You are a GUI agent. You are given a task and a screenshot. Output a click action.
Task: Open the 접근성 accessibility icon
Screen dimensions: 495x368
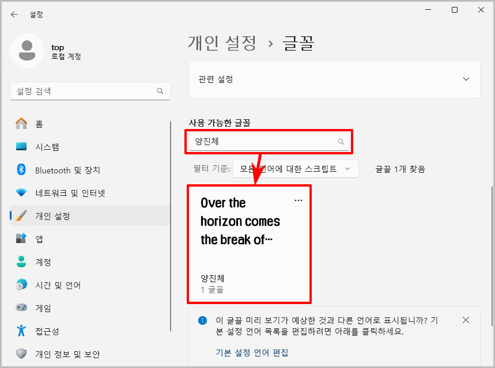[x=22, y=331]
